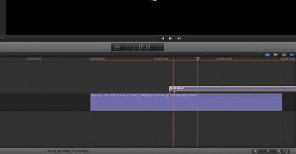
Task: Play the timeline
Action: (170, 38)
